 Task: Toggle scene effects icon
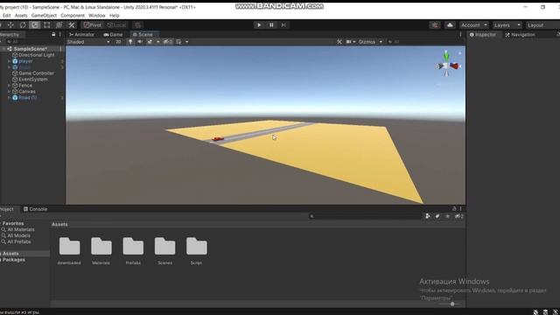(x=150, y=42)
